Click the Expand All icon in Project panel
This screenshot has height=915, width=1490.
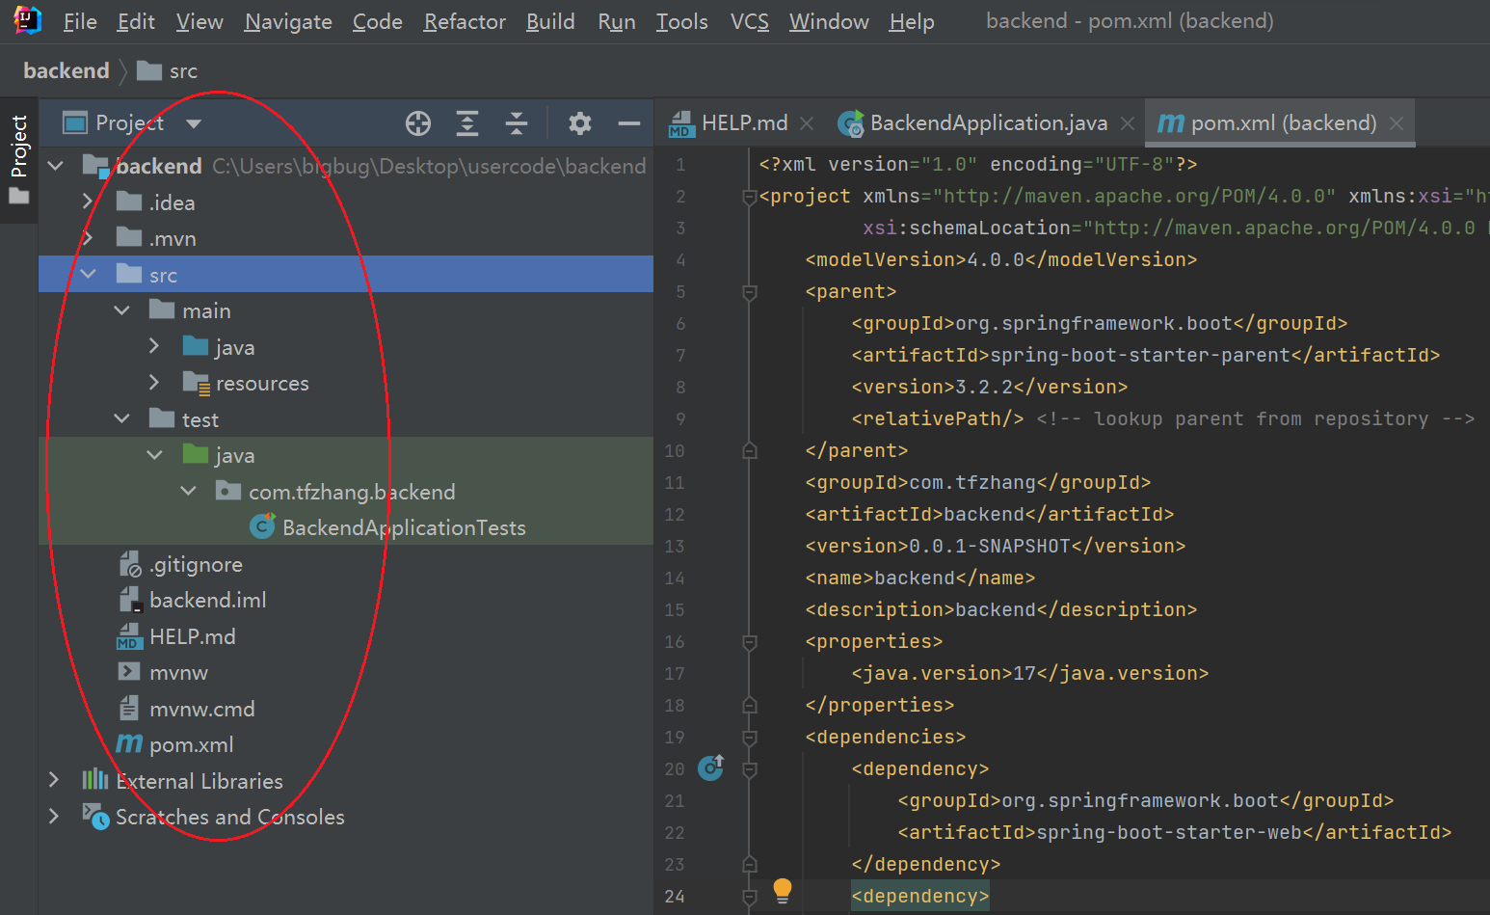click(x=467, y=123)
